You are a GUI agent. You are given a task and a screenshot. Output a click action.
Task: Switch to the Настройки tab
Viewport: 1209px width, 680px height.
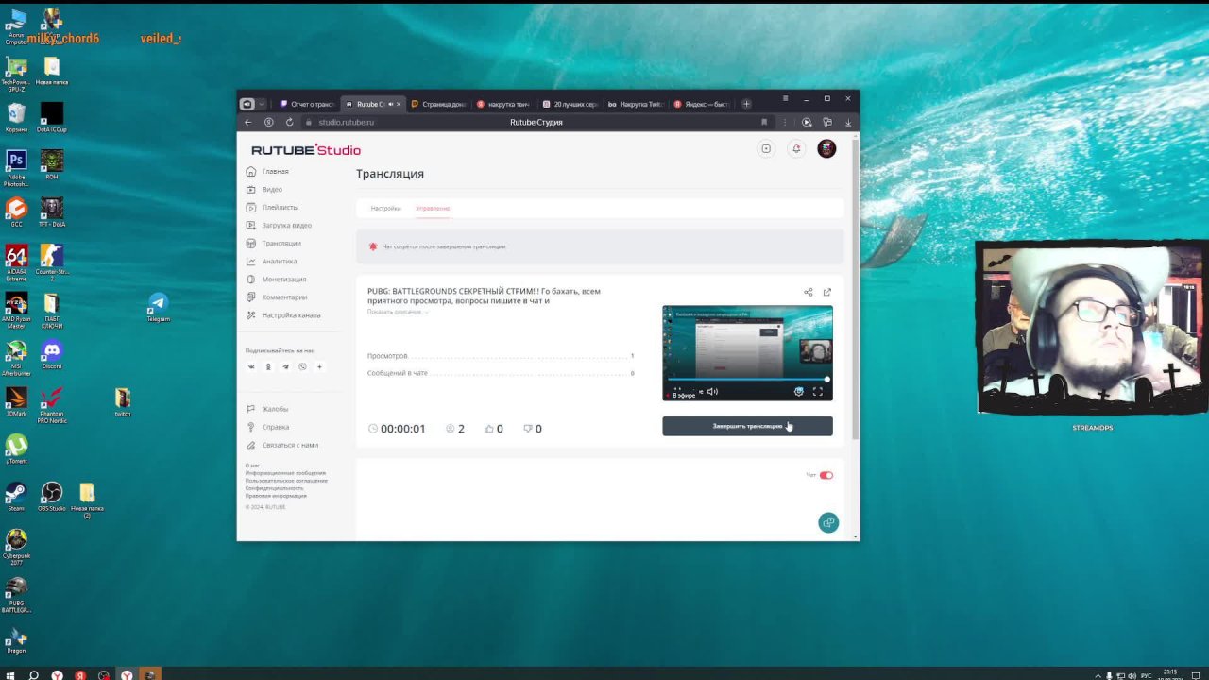pyautogui.click(x=385, y=209)
